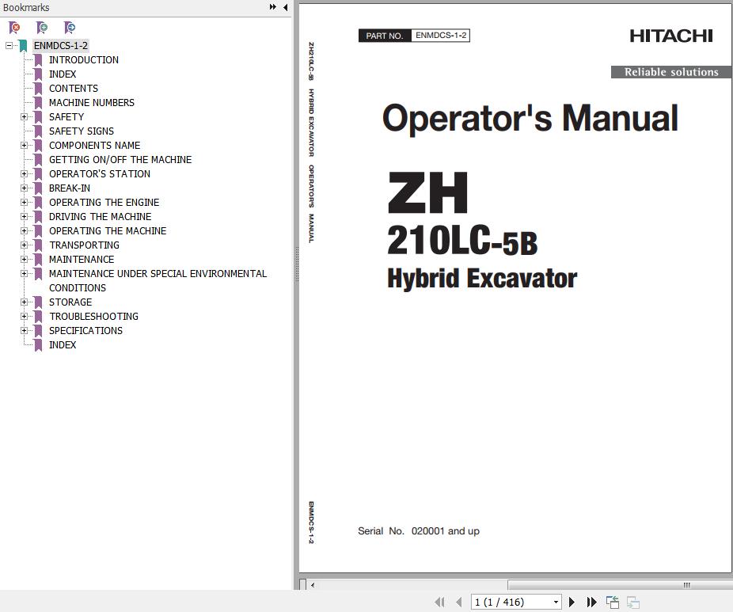Click the horizontal scrollbar thumb
The height and width of the screenshot is (612, 733).
click(620, 585)
